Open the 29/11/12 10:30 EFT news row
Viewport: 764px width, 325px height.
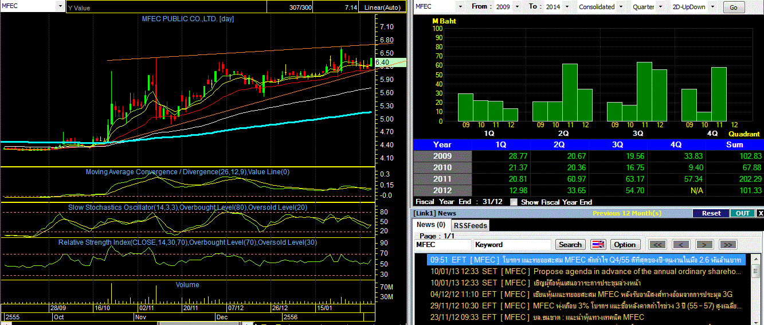click(586, 306)
